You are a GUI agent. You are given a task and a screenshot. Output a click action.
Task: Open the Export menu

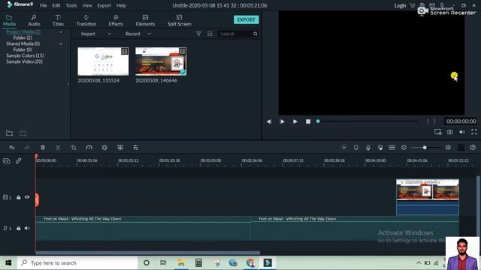pyautogui.click(x=104, y=5)
